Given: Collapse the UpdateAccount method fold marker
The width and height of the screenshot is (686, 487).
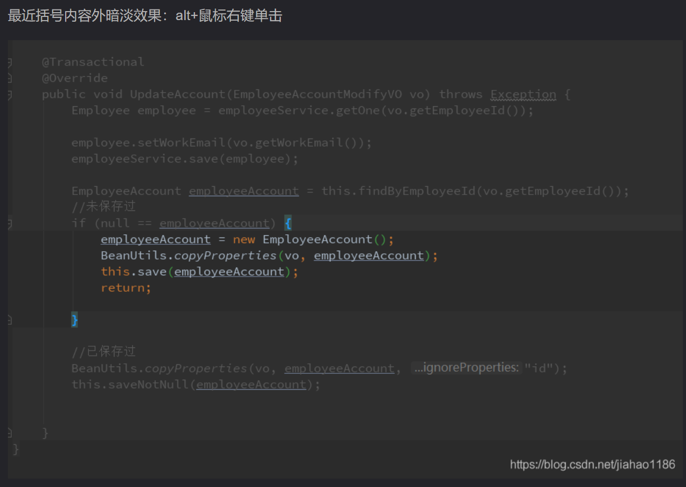Looking at the screenshot, I should 10,95.
